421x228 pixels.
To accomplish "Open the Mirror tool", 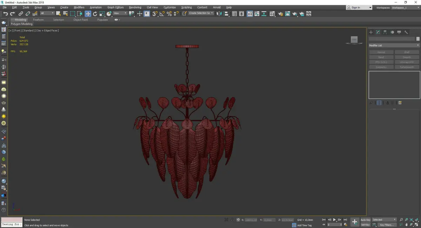I will click(219, 14).
